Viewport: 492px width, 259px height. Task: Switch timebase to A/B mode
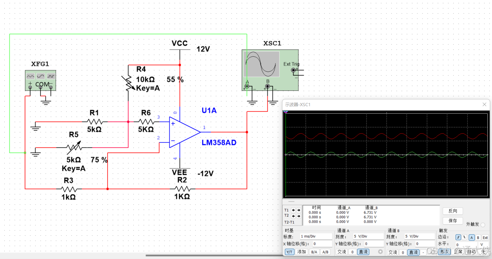coord(325,252)
